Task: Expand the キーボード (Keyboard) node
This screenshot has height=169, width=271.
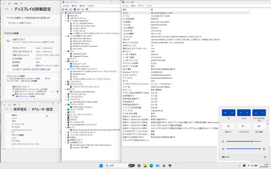Action: (65, 59)
